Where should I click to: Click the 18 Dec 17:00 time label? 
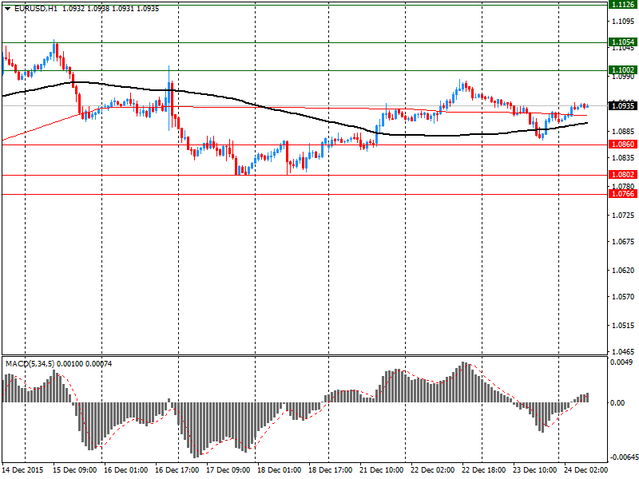pos(331,470)
